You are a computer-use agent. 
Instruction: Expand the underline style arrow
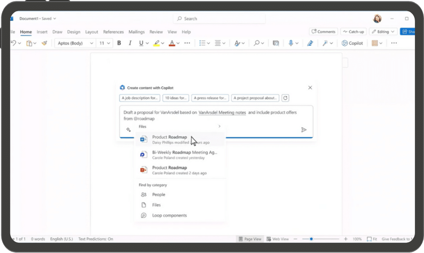pyautogui.click(x=147, y=43)
